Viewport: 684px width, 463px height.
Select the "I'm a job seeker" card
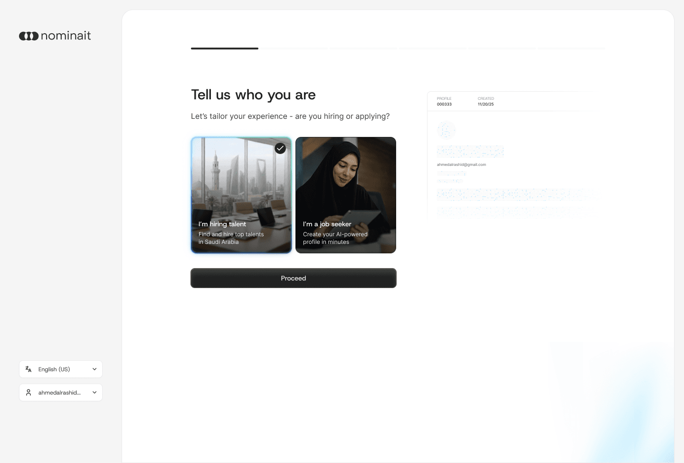346,195
